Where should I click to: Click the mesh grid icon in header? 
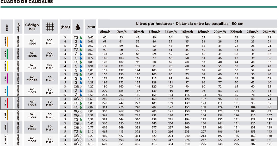[50, 27]
